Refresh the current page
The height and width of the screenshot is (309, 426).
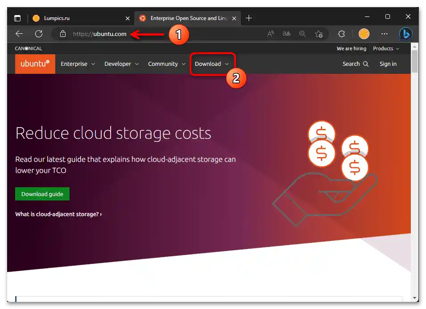pyautogui.click(x=38, y=34)
